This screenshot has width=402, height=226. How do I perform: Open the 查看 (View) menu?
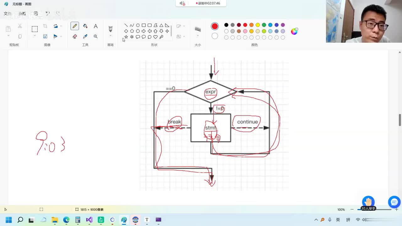coord(22,13)
